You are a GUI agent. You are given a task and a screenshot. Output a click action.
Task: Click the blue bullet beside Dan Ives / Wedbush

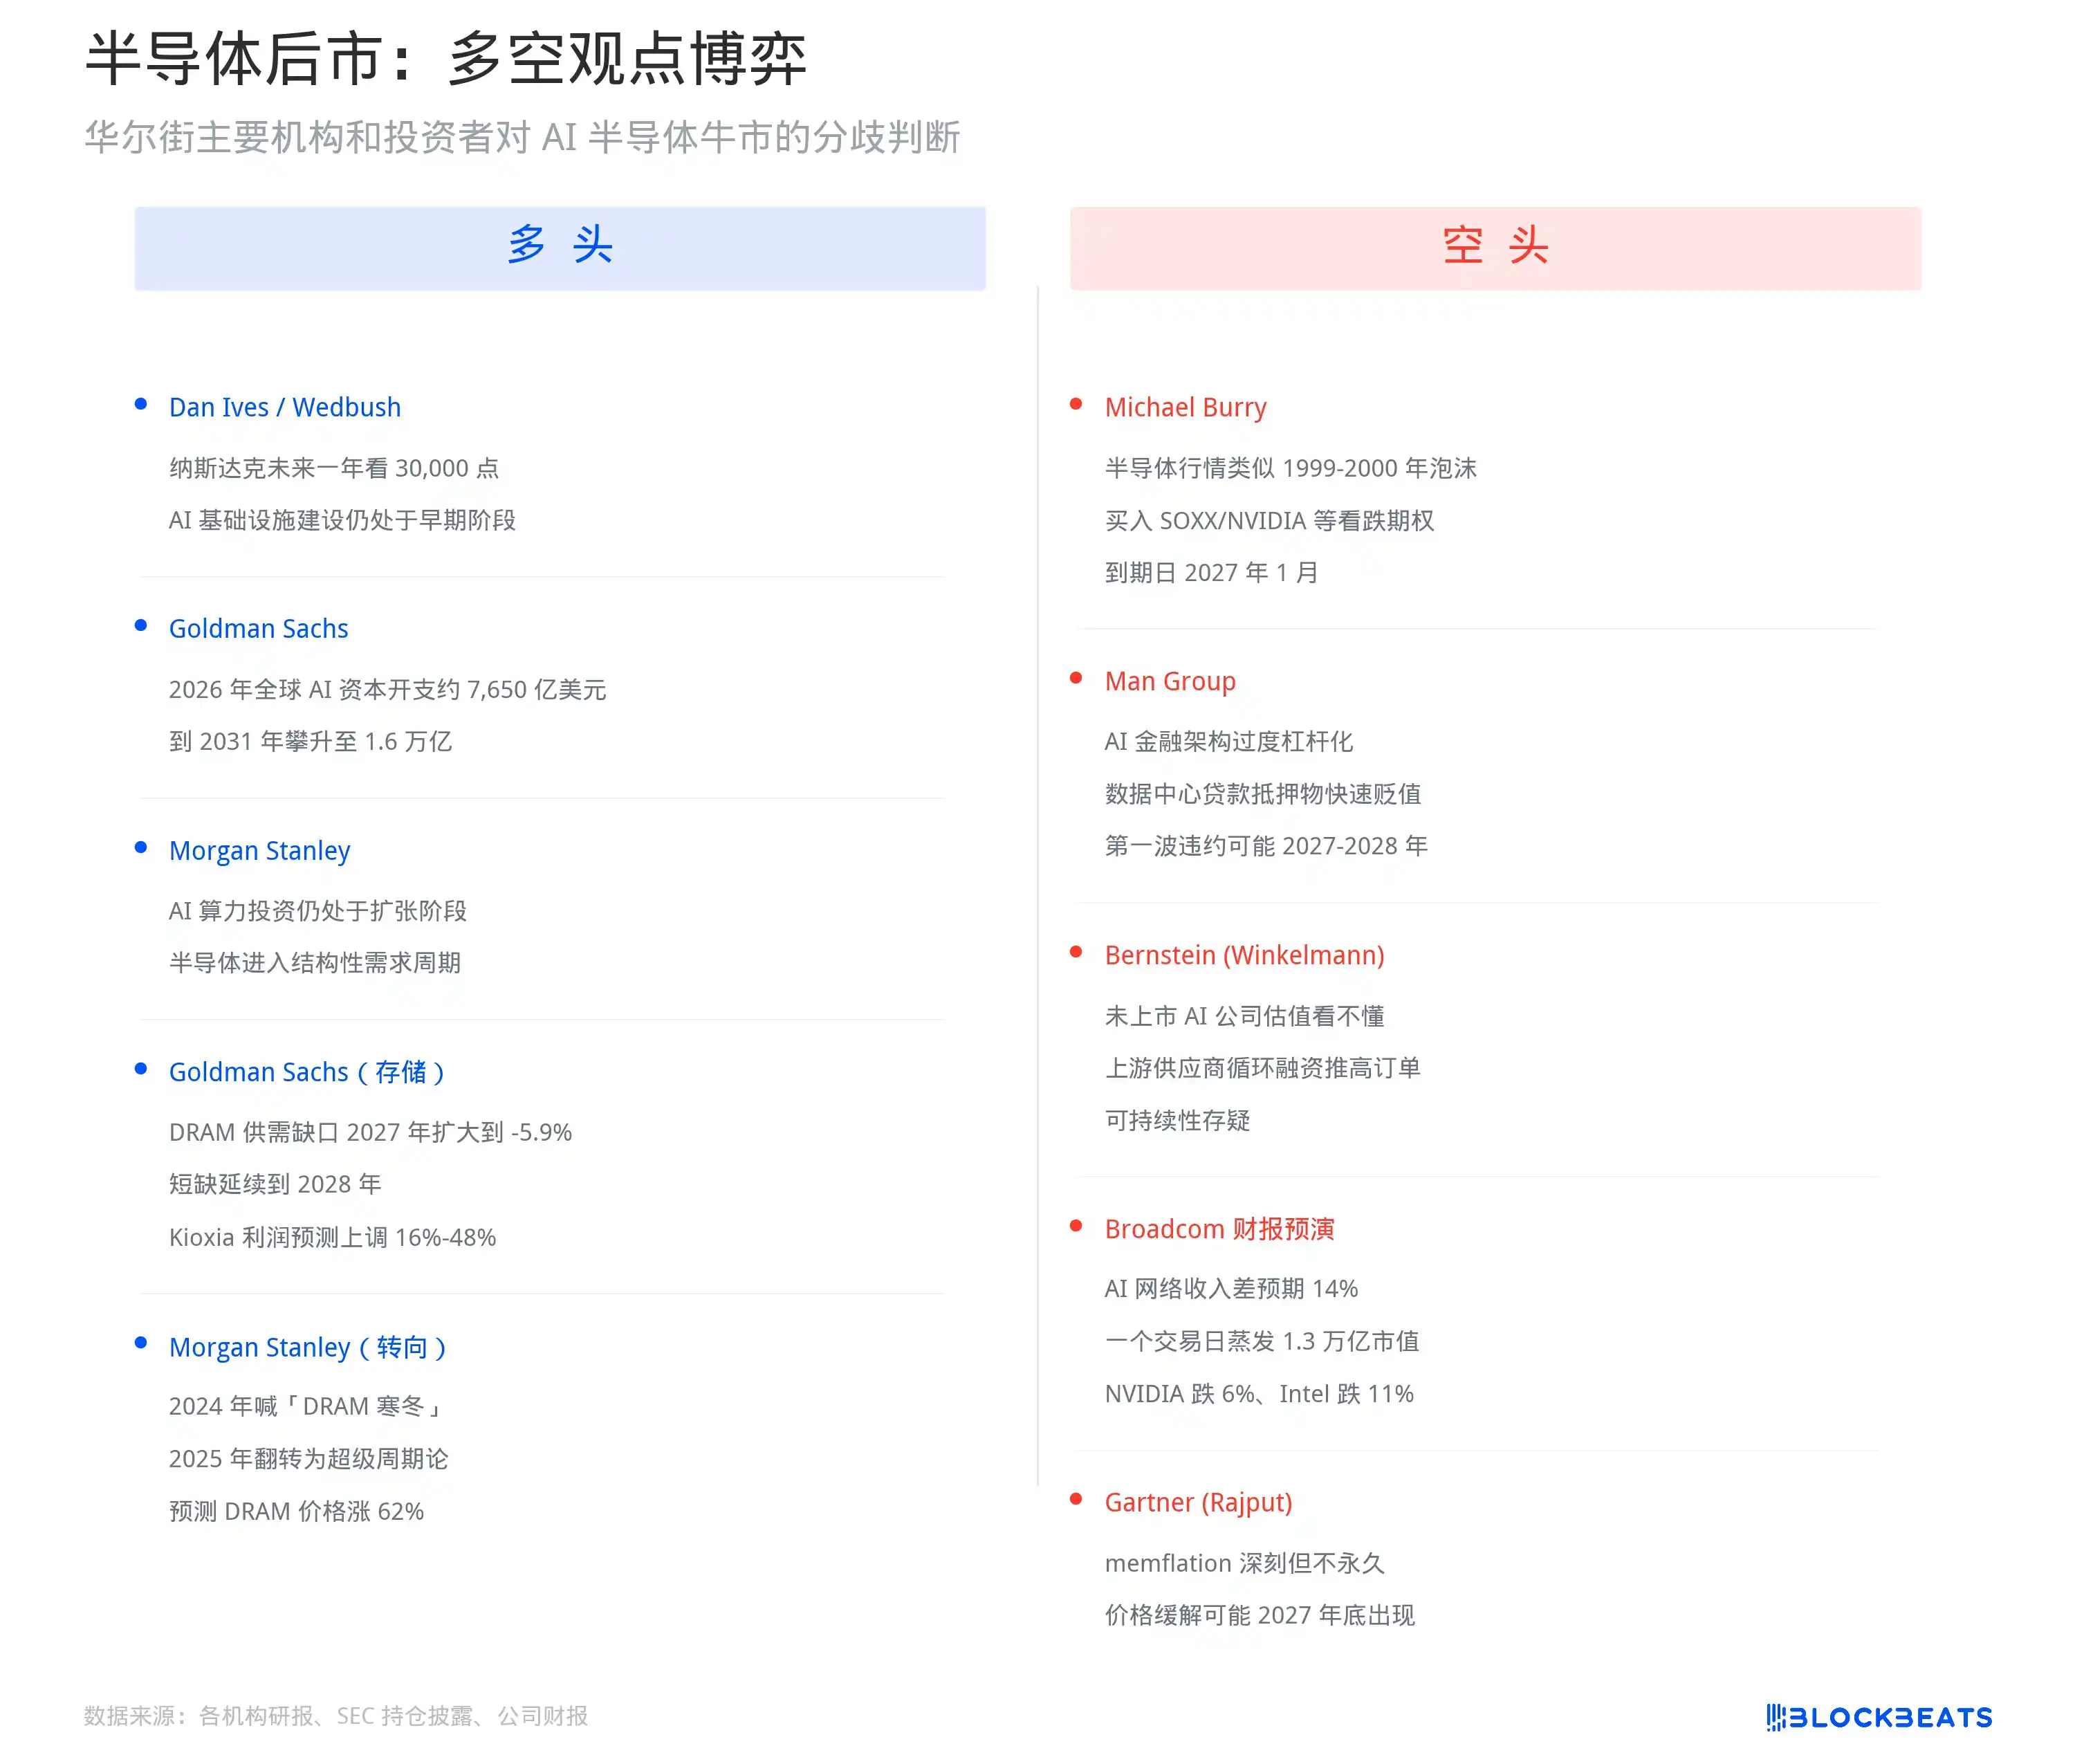pyautogui.click(x=141, y=404)
